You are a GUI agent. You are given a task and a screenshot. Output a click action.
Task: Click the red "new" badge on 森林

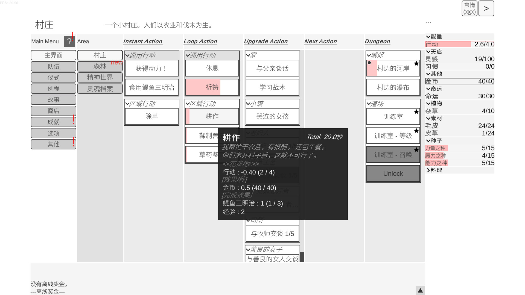(117, 62)
